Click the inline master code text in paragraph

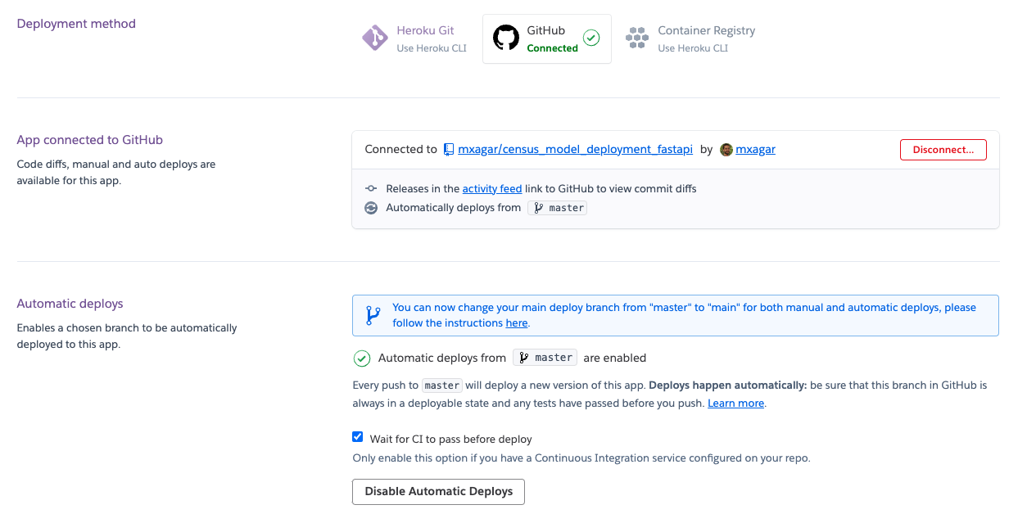(x=442, y=385)
